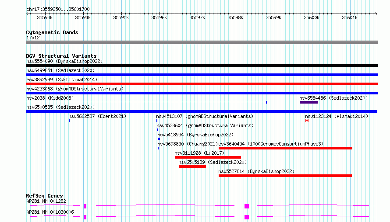Click the nsv5698830 Chuang2021 blue marker
The image size is (390, 222).
(158, 148)
